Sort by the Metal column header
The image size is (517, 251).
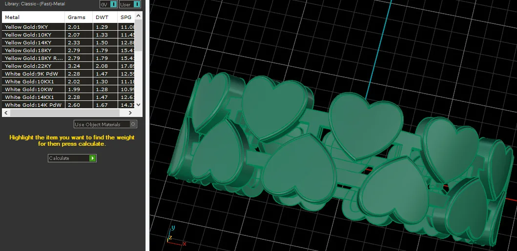click(x=33, y=18)
